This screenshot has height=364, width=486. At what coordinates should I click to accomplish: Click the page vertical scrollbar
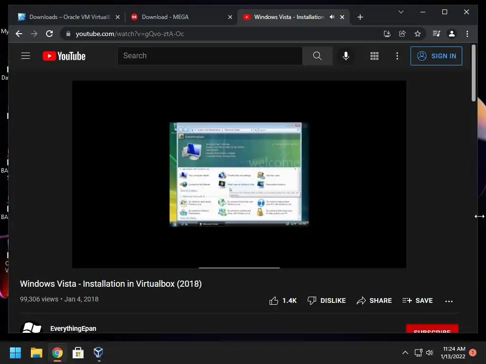tap(473, 73)
